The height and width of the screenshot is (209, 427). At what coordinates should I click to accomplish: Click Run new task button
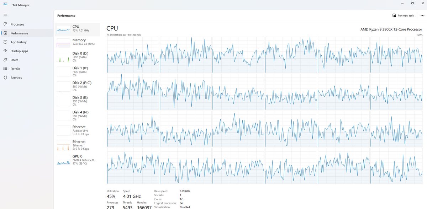pyautogui.click(x=403, y=16)
